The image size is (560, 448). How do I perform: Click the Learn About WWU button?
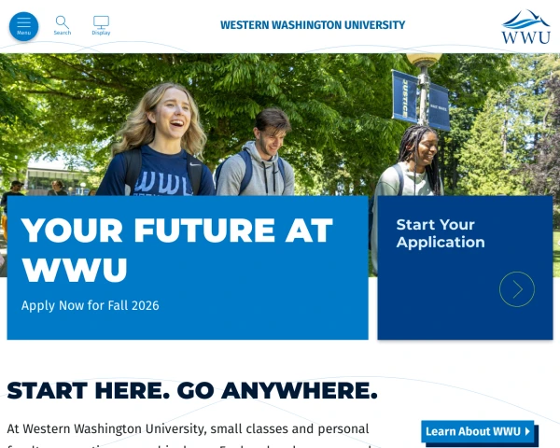[478, 431]
